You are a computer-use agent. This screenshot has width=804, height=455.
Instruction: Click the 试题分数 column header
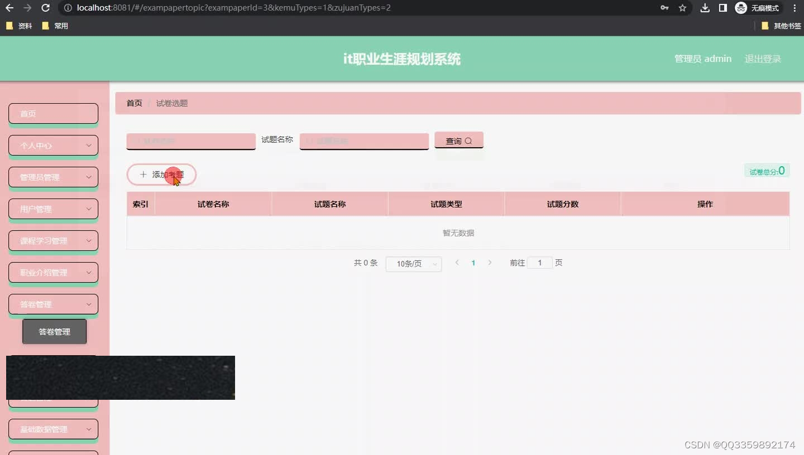563,204
